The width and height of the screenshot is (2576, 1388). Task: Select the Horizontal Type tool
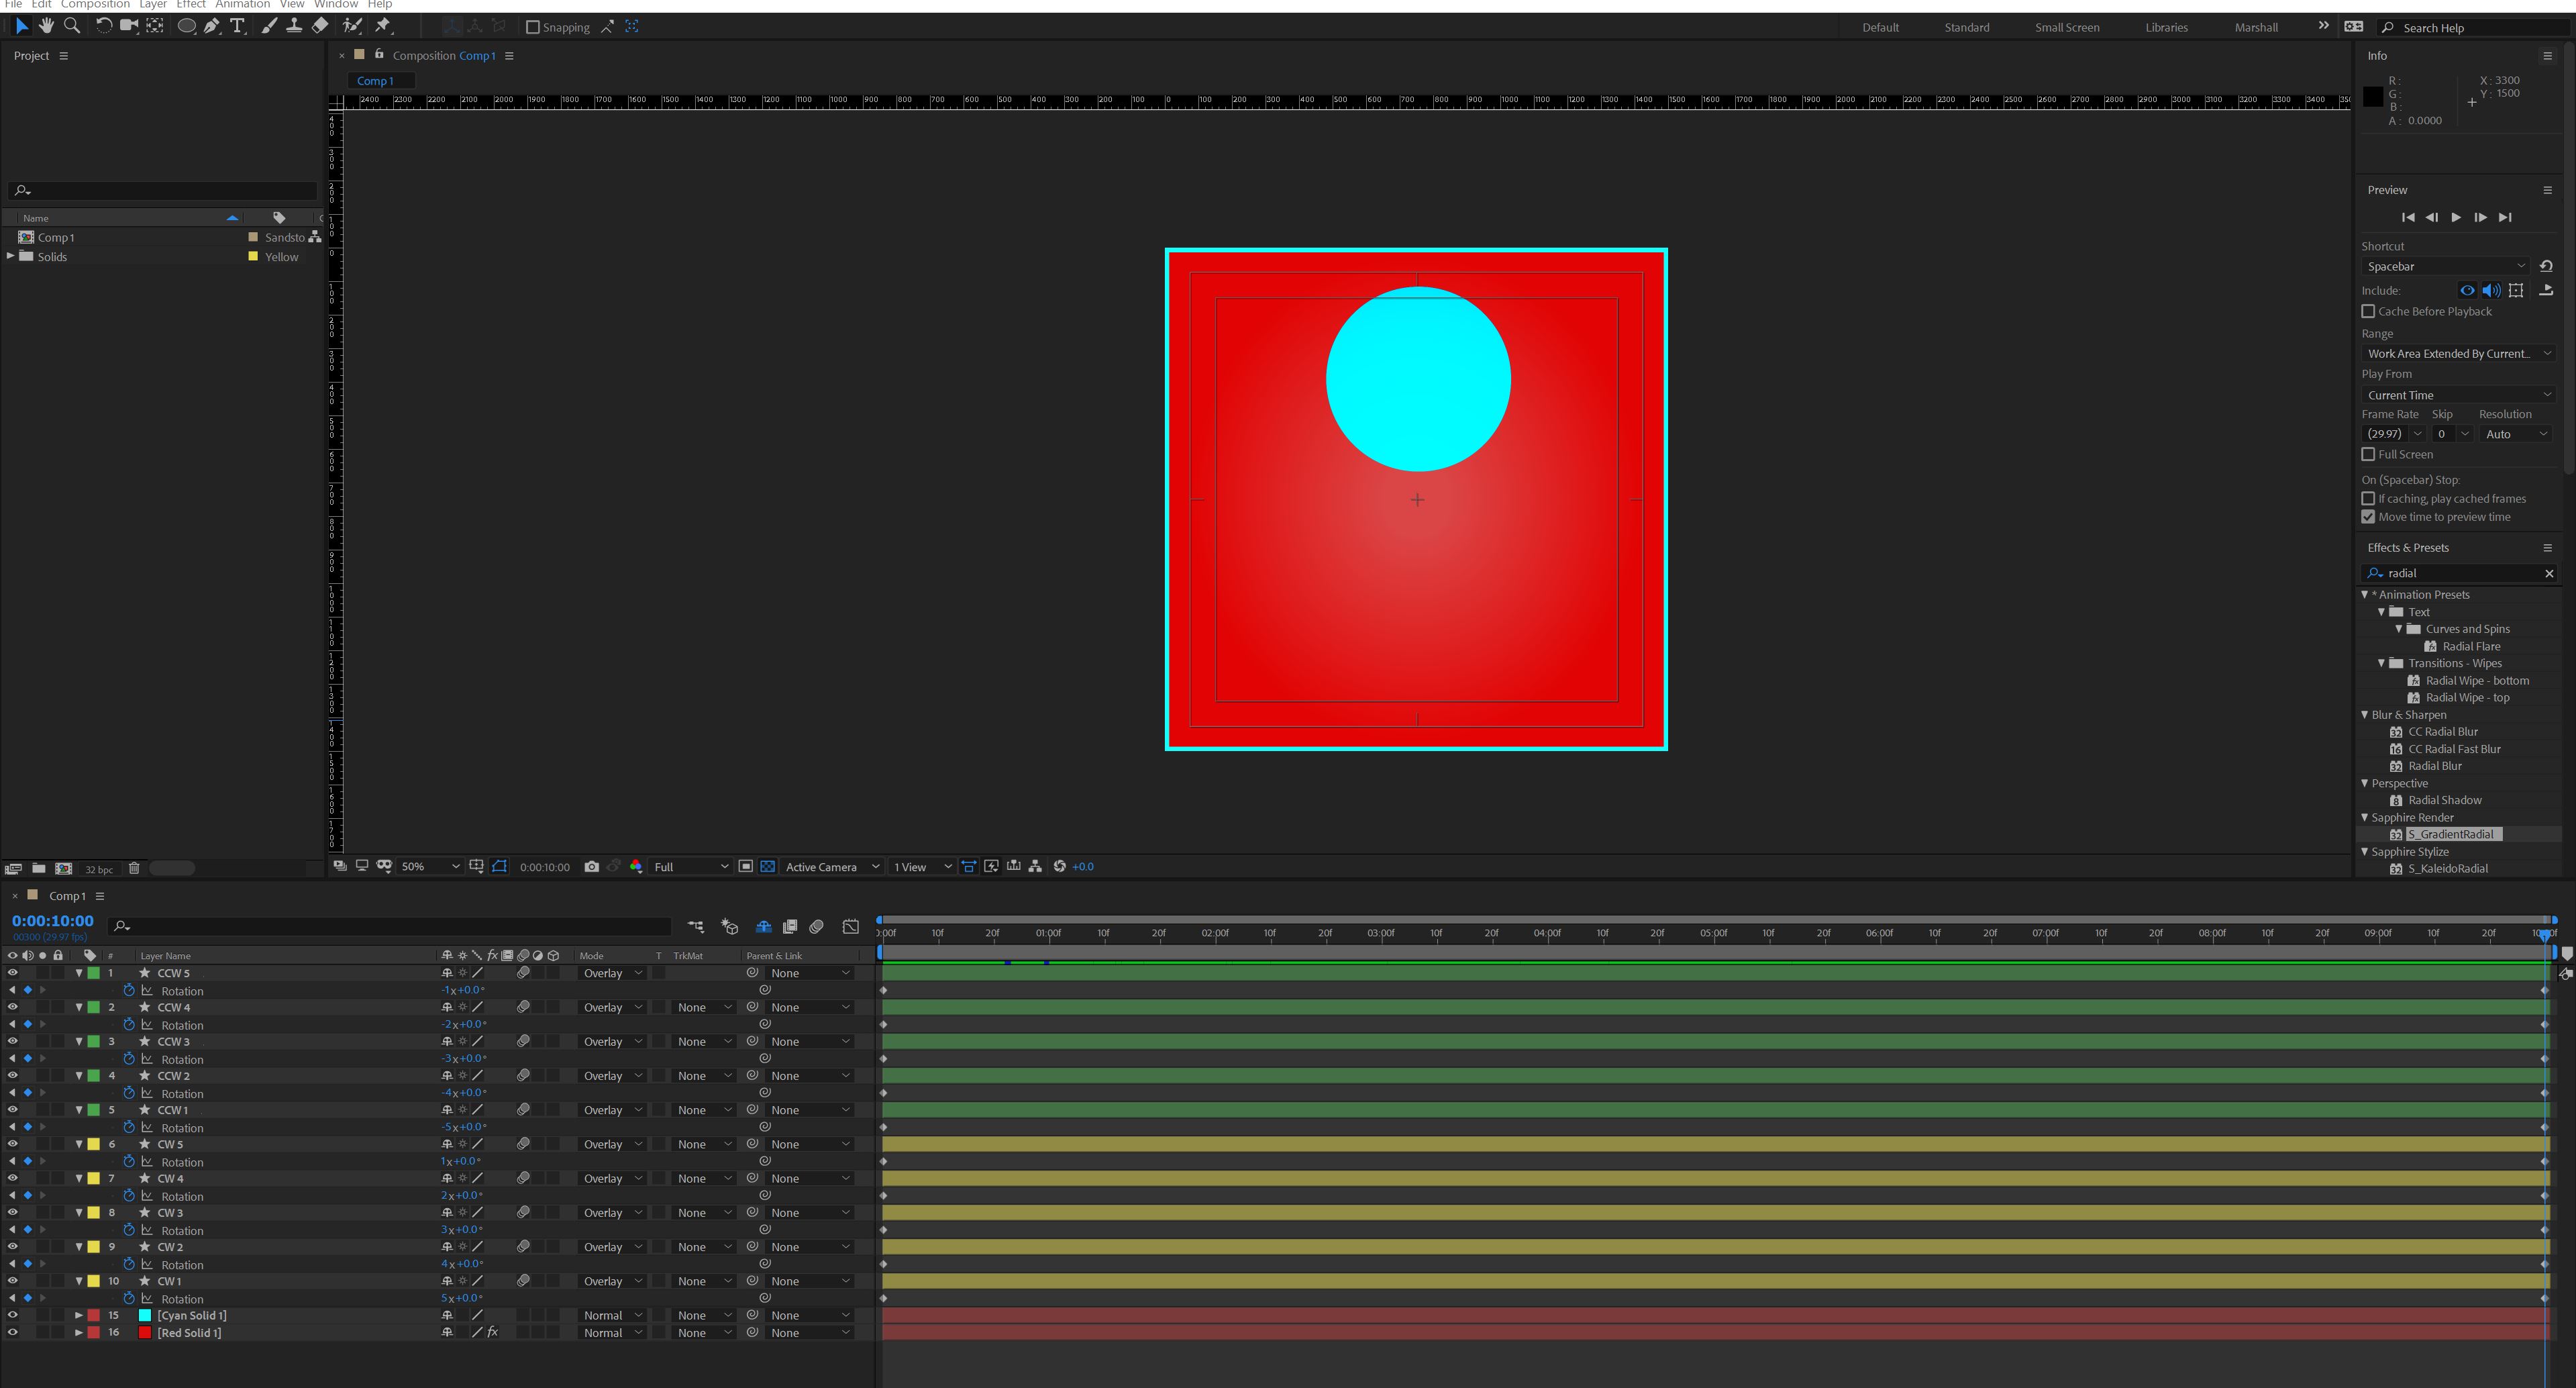237,26
